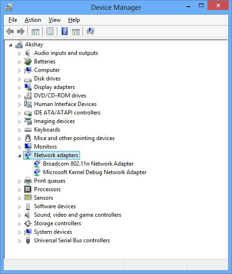Image resolution: width=232 pixels, height=274 pixels.
Task: Expand the Processors node arrow
Action: pos(19,190)
